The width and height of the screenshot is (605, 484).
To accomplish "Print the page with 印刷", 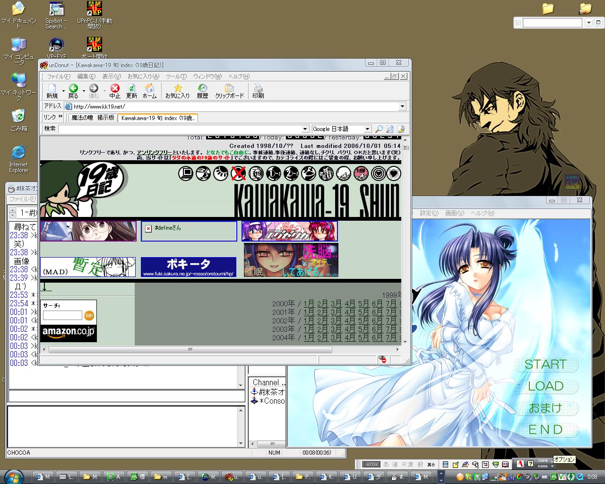I will [x=258, y=91].
